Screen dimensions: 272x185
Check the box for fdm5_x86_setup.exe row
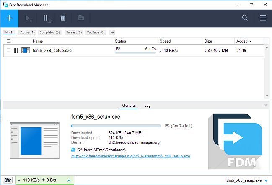8,50
